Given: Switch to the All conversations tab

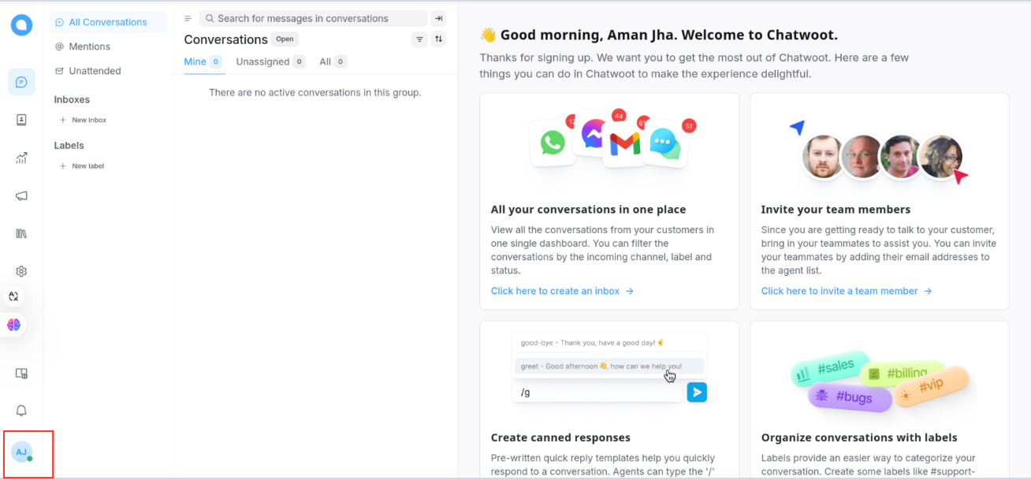Looking at the screenshot, I should coord(327,61).
